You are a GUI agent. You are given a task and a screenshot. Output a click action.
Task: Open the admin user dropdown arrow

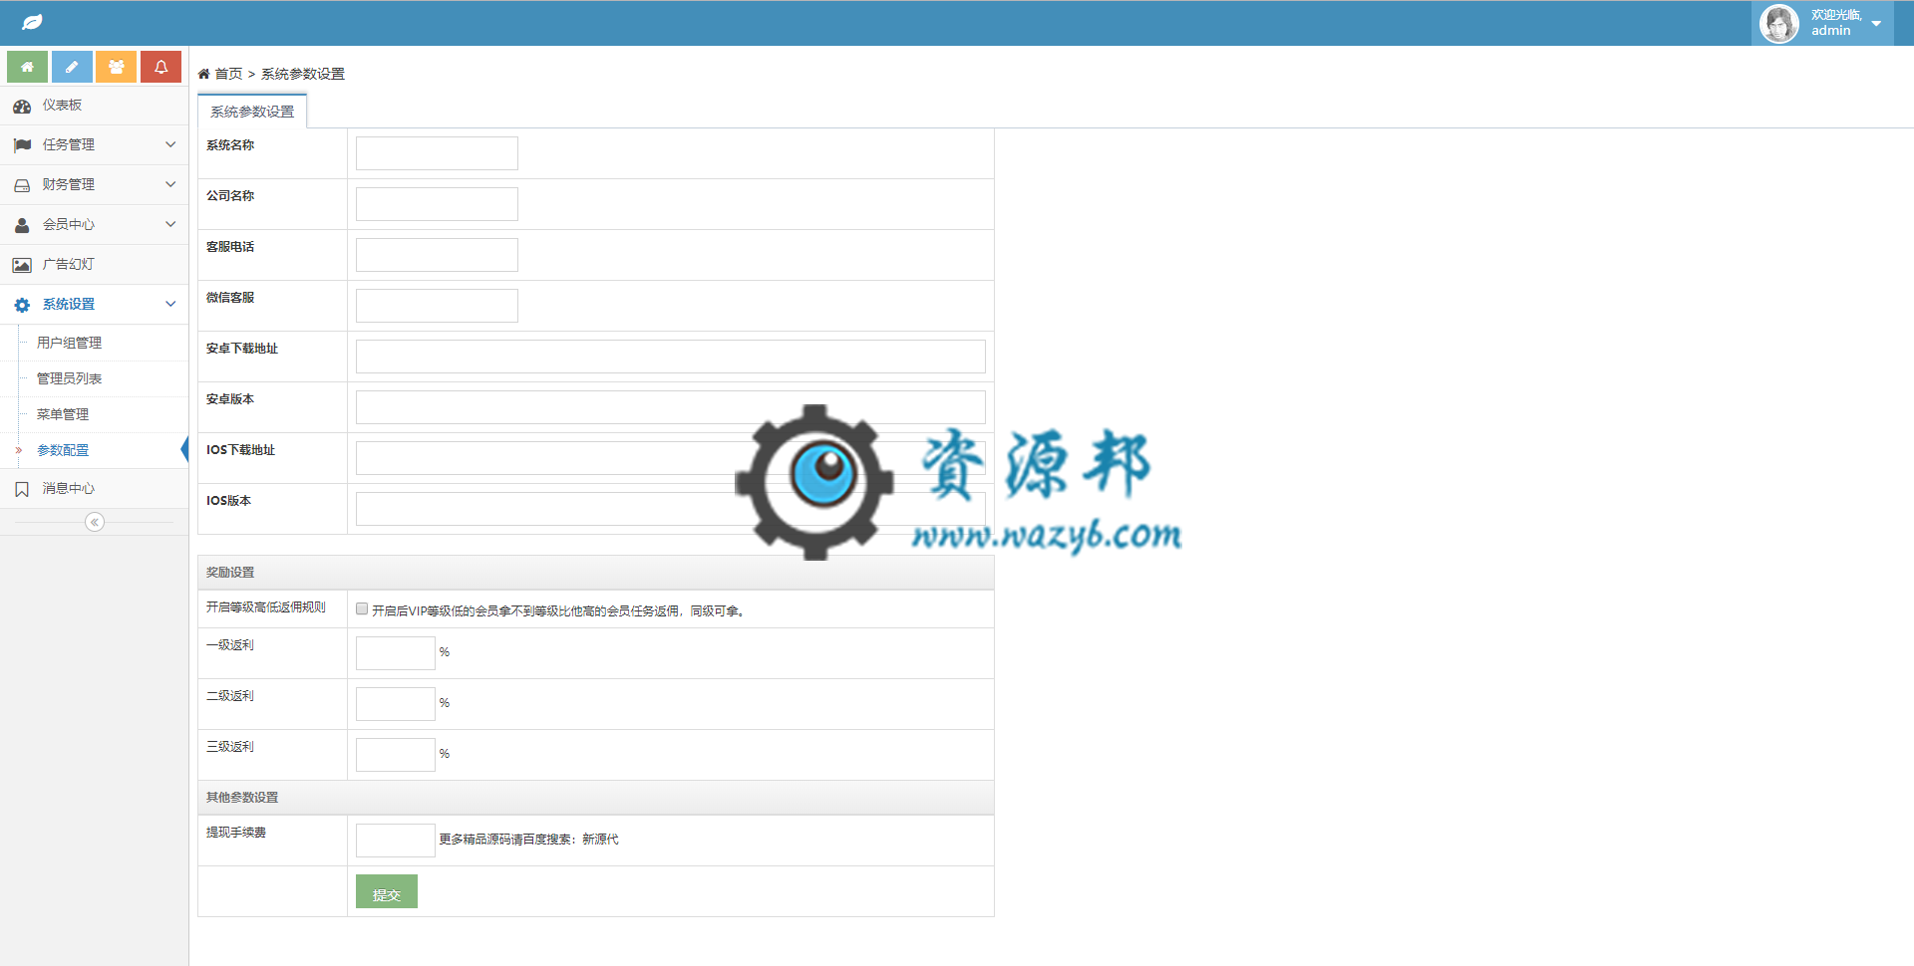[x=1876, y=23]
